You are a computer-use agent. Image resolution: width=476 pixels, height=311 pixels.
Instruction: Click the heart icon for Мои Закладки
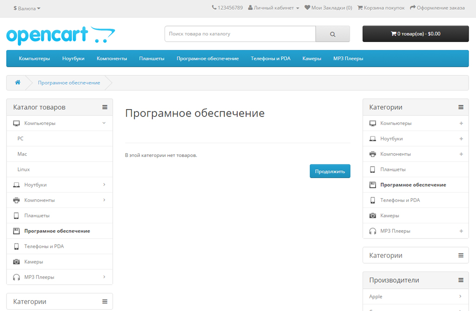307,7
